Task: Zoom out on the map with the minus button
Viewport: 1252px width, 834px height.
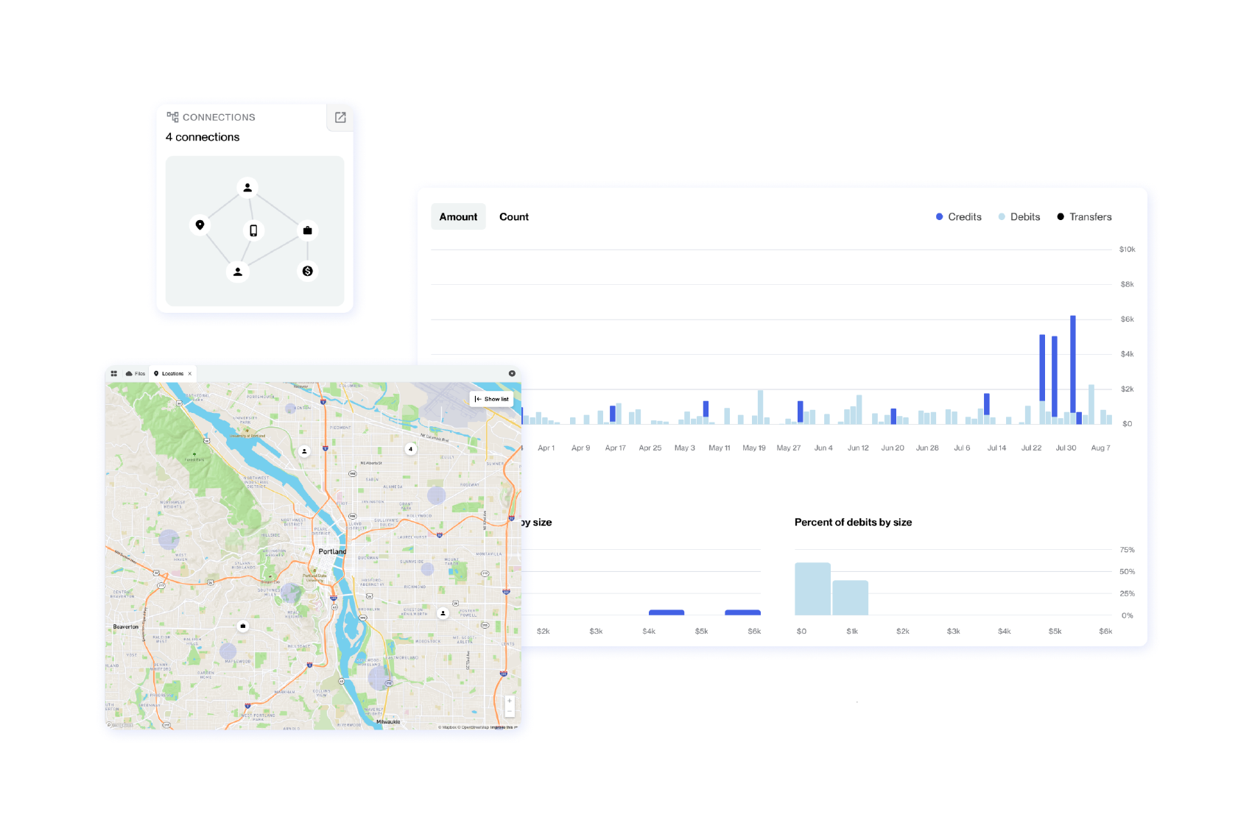Action: coord(509,711)
